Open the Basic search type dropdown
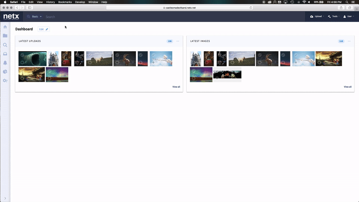 coord(34,17)
